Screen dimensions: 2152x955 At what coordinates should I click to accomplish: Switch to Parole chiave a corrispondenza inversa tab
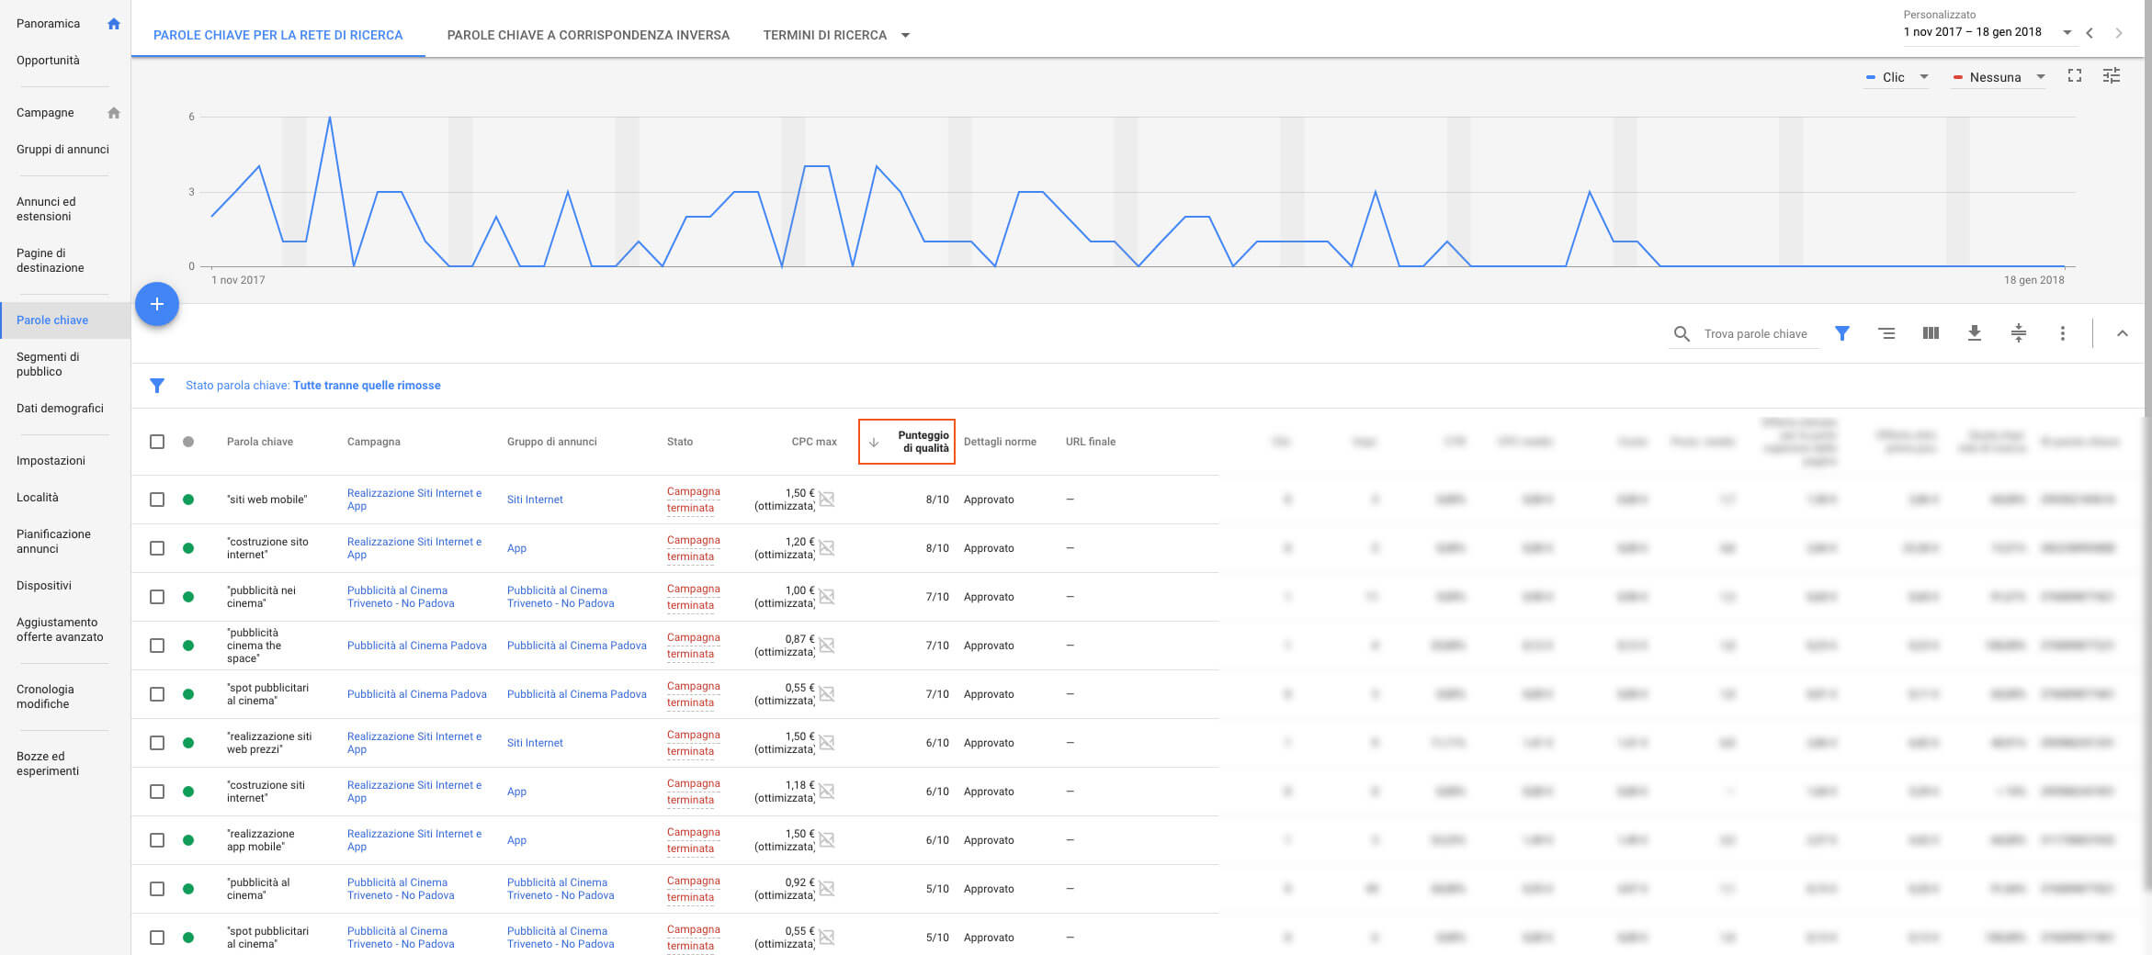588,35
